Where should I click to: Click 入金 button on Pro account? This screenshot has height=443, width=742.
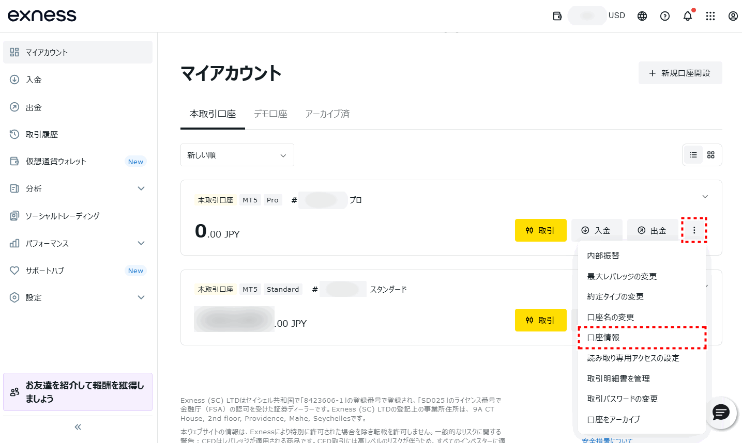[x=597, y=230]
